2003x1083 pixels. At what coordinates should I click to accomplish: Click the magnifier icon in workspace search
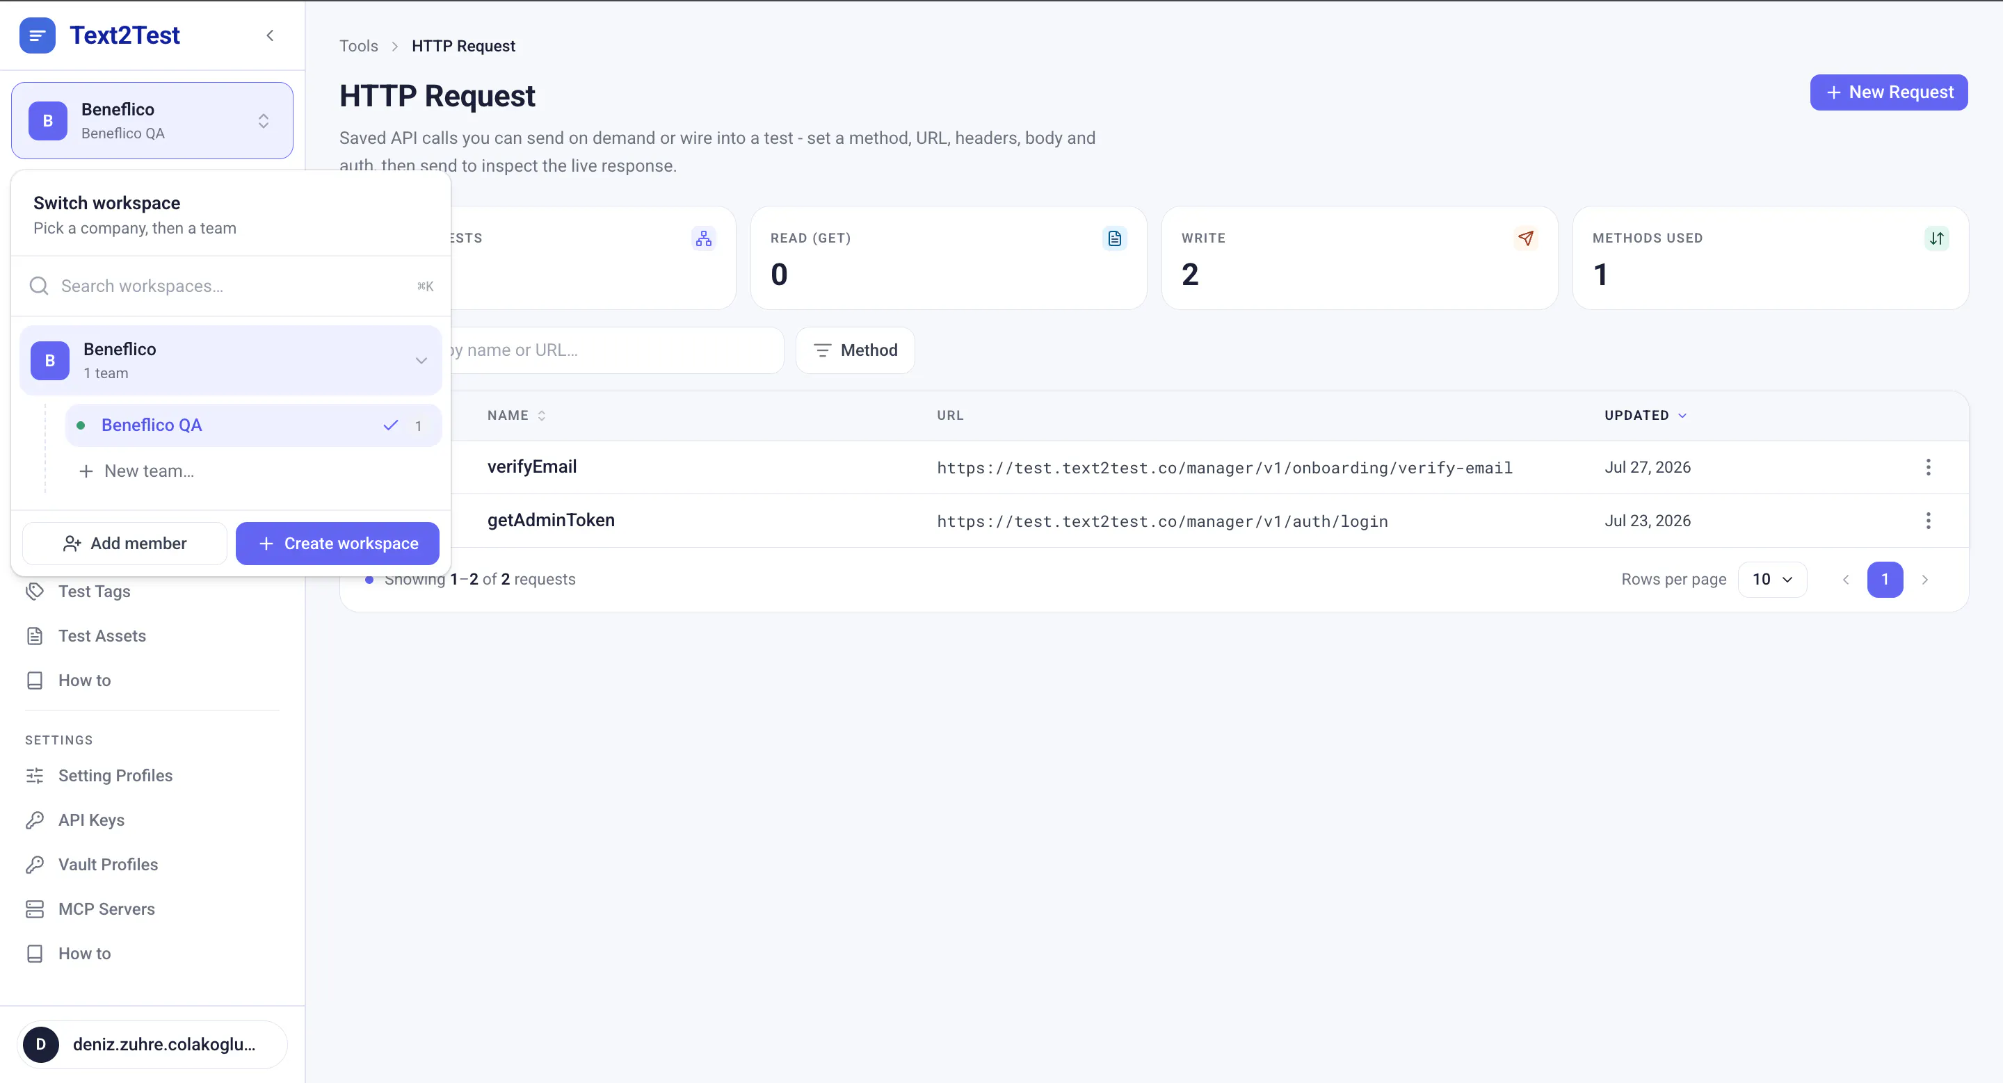point(39,286)
